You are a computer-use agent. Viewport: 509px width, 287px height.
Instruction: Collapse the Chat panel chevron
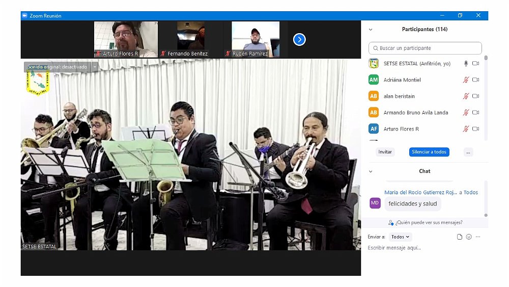(x=371, y=171)
